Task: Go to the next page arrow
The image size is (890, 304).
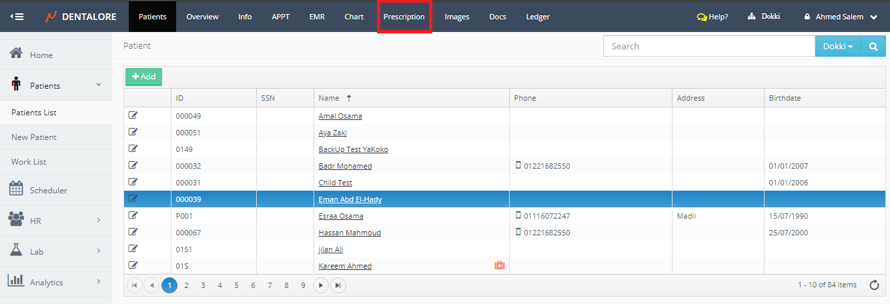Action: [322, 285]
